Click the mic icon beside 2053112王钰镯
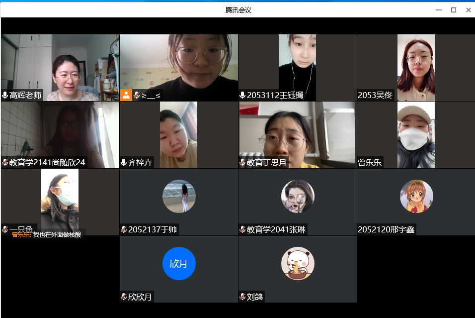The height and width of the screenshot is (318, 475). [242, 95]
